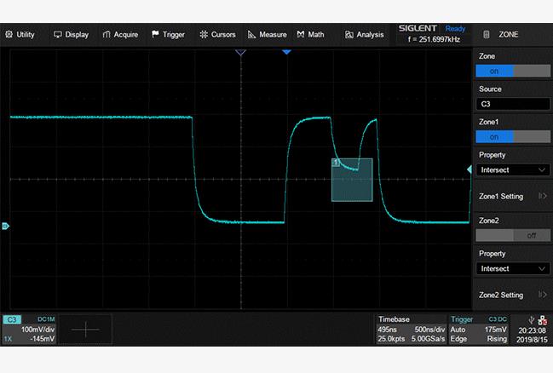Open Zone1 Property Intersect dropdown
553x373 pixels.
513,170
